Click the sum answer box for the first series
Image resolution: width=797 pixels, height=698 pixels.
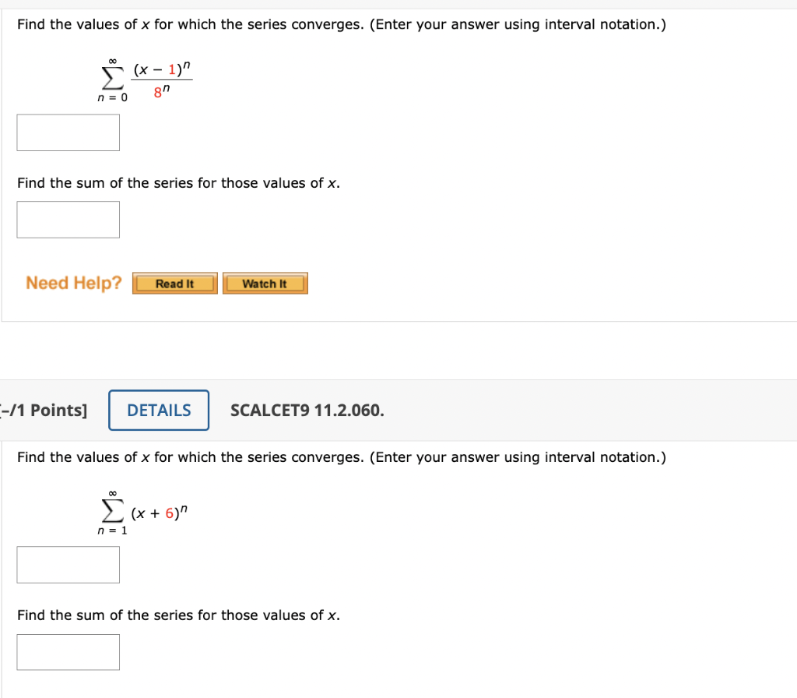68,219
